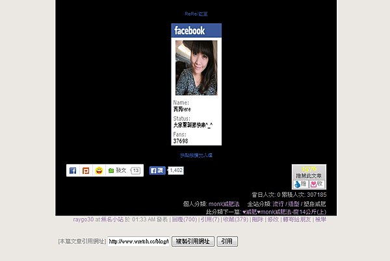Open the Facebook badge logo header
This screenshot has height=261, width=390.
point(196,31)
